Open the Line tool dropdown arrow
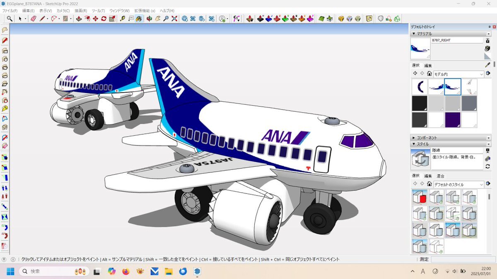This screenshot has width=497, height=279. click(48, 19)
